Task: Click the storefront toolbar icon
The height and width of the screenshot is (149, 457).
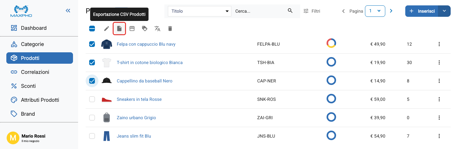Action: (x=132, y=29)
